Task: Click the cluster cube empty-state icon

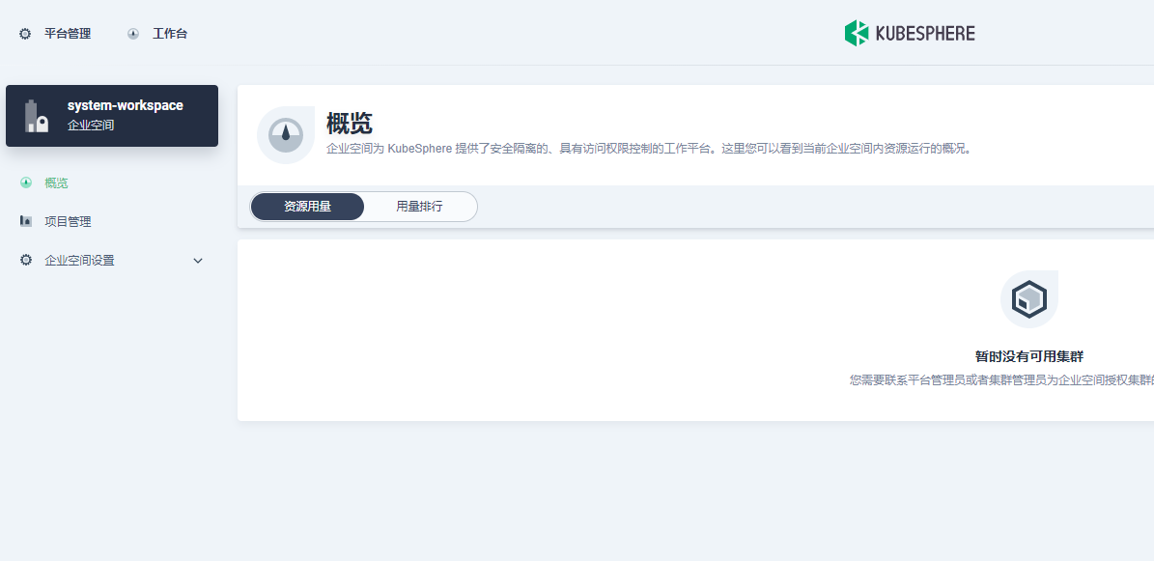Action: [1028, 299]
